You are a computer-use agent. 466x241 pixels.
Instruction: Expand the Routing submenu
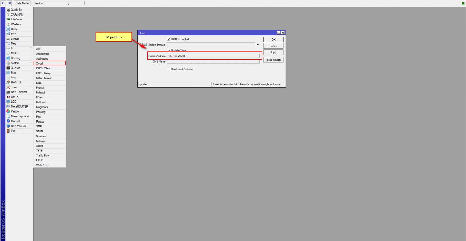point(30,58)
